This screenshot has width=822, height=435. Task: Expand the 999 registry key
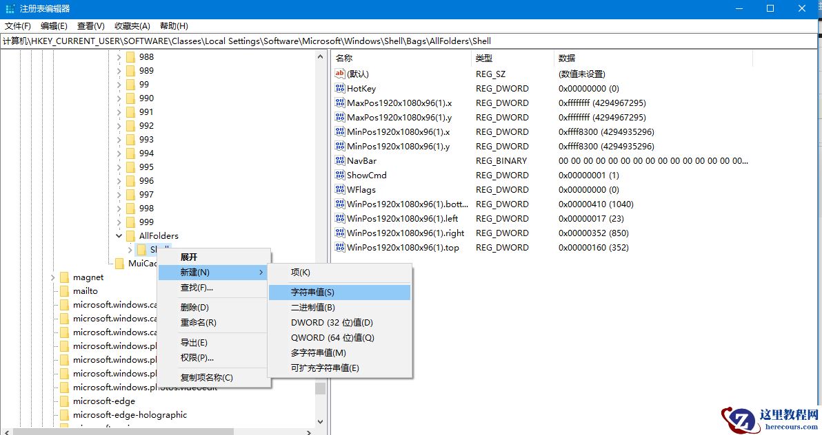pyautogui.click(x=119, y=222)
